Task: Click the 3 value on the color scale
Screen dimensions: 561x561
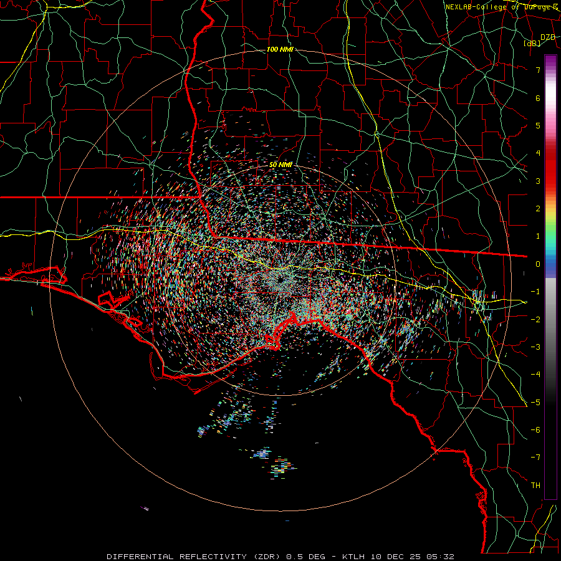Action: click(x=538, y=181)
